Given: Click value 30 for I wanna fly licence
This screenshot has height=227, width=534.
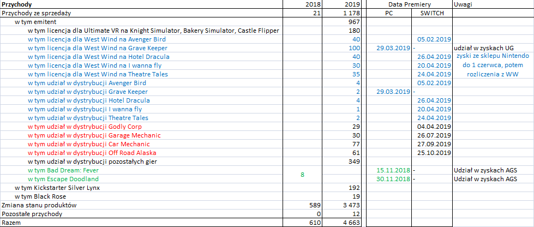Looking at the screenshot, I should [x=356, y=65].
